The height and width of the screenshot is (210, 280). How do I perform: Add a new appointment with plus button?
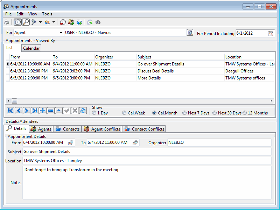click(43, 111)
